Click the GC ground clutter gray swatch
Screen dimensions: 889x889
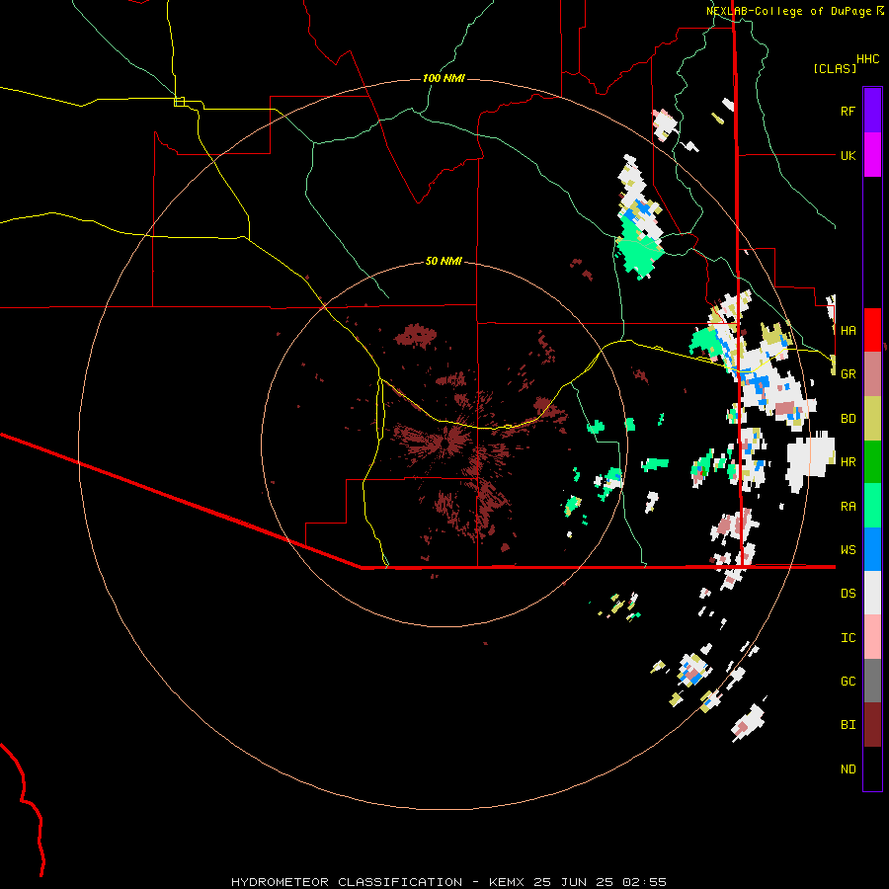872,681
